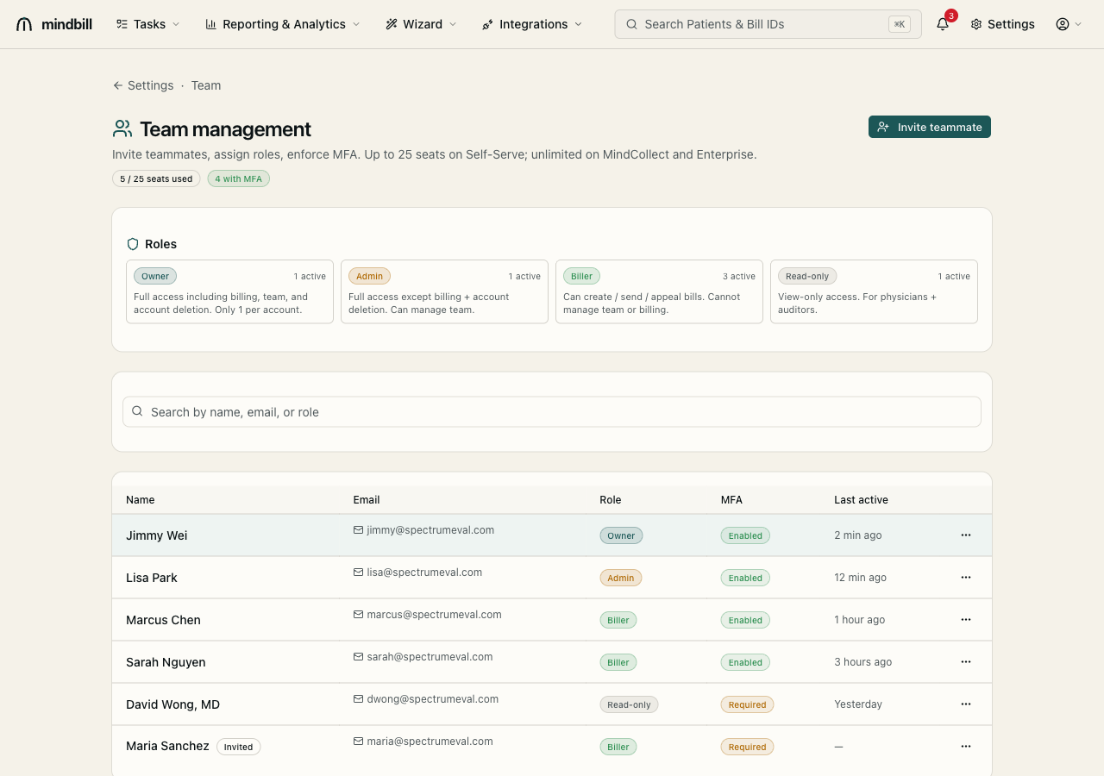This screenshot has height=776, width=1104.
Task: Select the Marcus Chen name cell
Action: [x=163, y=620]
